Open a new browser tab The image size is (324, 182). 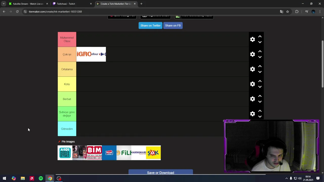pyautogui.click(x=141, y=4)
